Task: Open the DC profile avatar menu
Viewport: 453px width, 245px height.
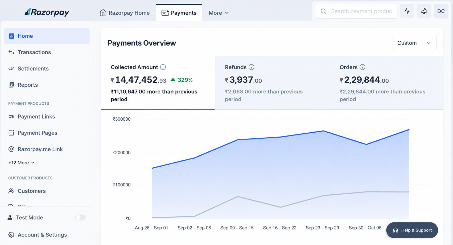Action: click(441, 11)
